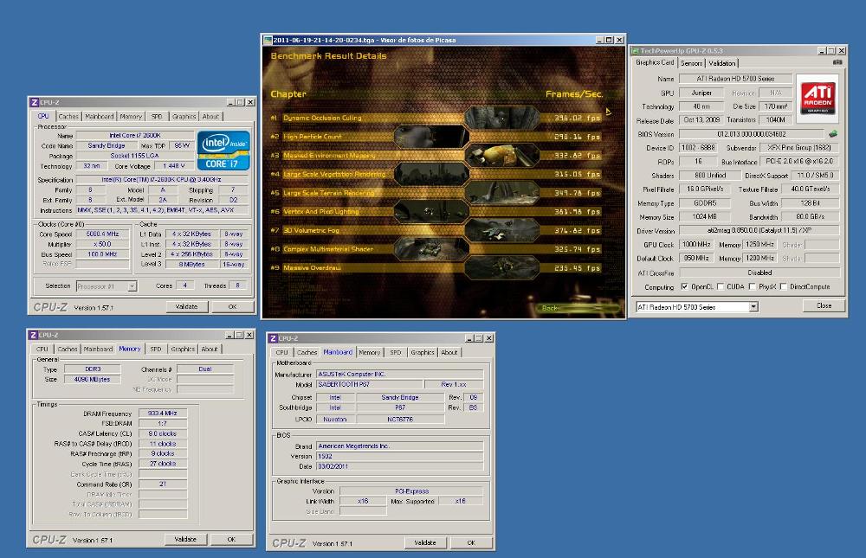Open the Large Scale Terrain Rendering thumbnail
The height and width of the screenshot is (558, 866).
coord(501,193)
